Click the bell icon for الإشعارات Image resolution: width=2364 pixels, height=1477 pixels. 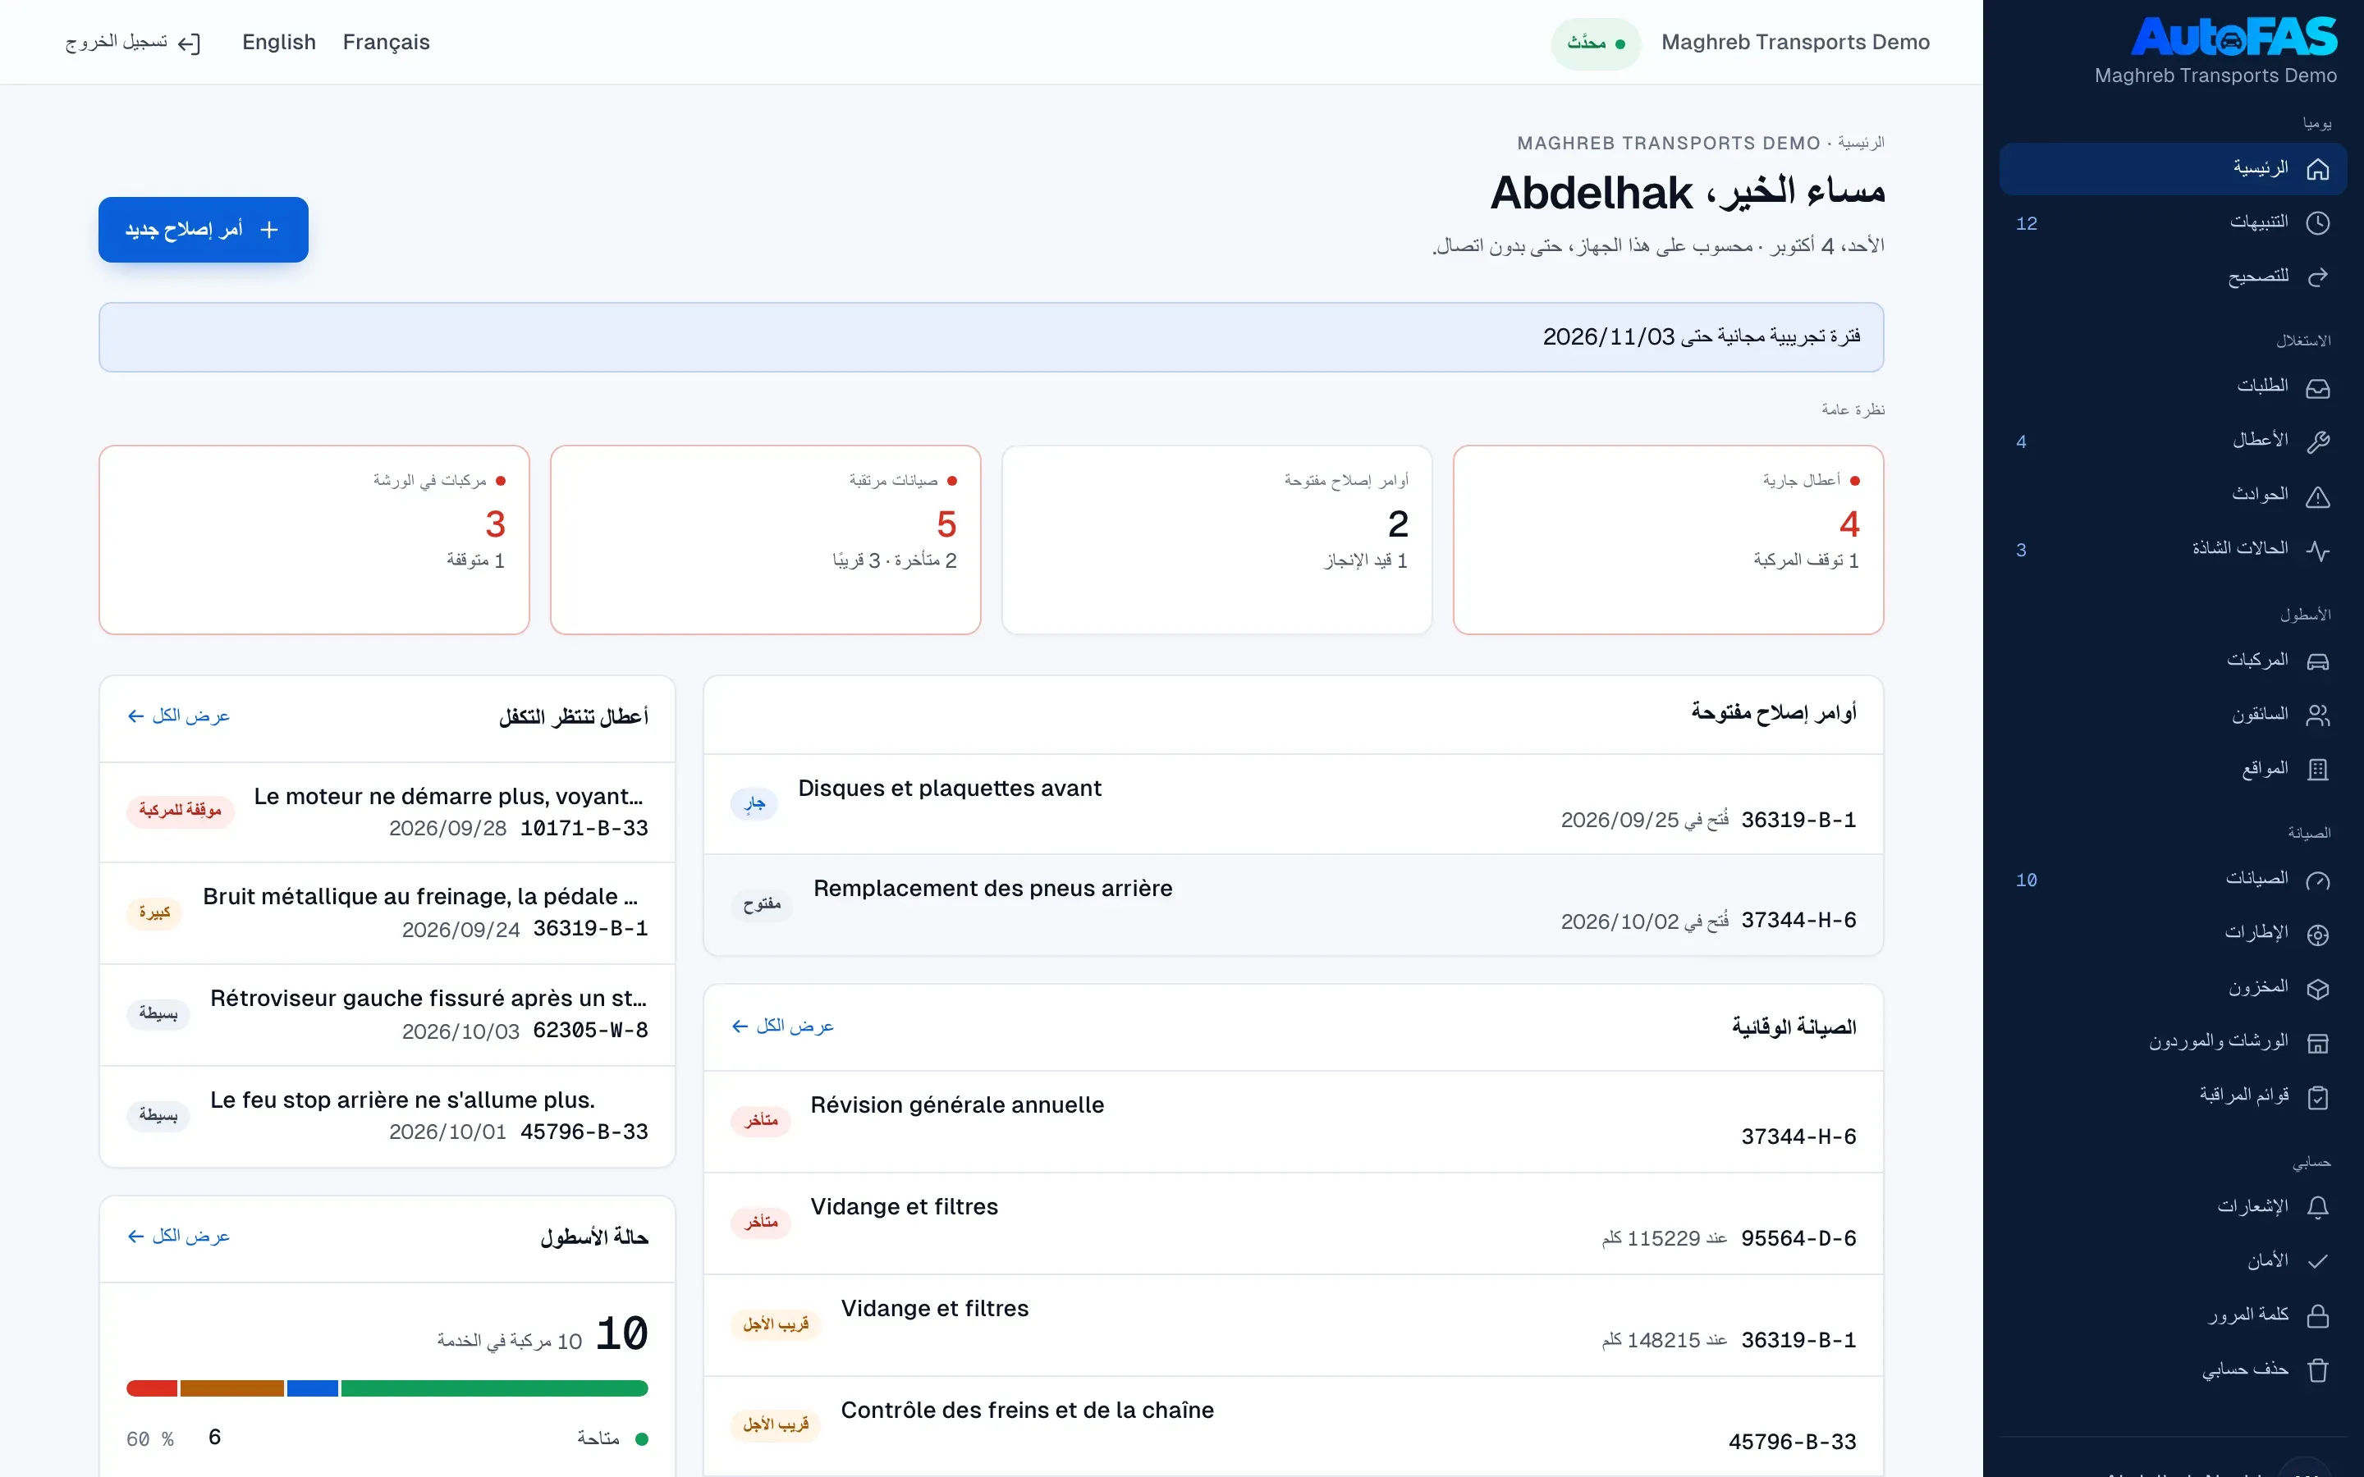pyautogui.click(x=2317, y=1207)
